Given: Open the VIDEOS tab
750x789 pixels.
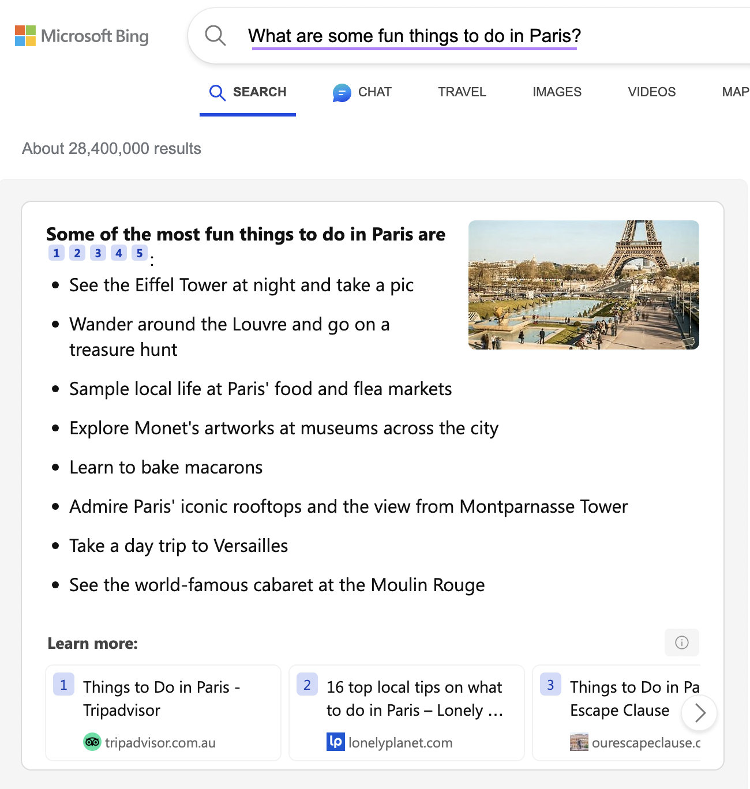Looking at the screenshot, I should pyautogui.click(x=651, y=92).
